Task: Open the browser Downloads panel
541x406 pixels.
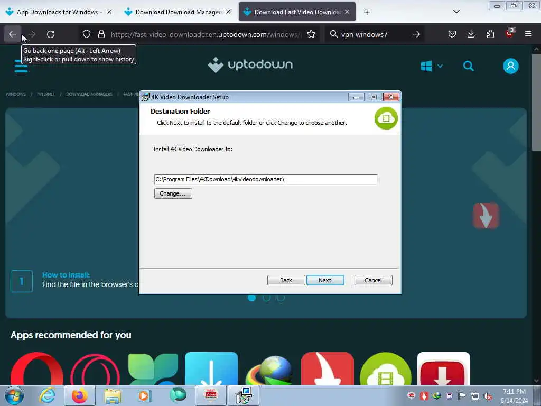Action: tap(471, 34)
